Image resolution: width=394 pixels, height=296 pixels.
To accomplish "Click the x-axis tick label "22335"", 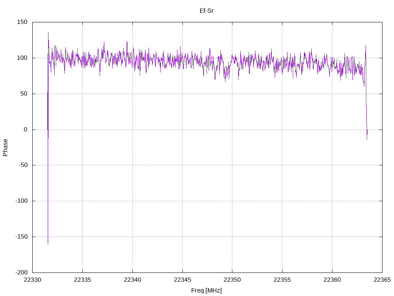I will tap(82, 280).
